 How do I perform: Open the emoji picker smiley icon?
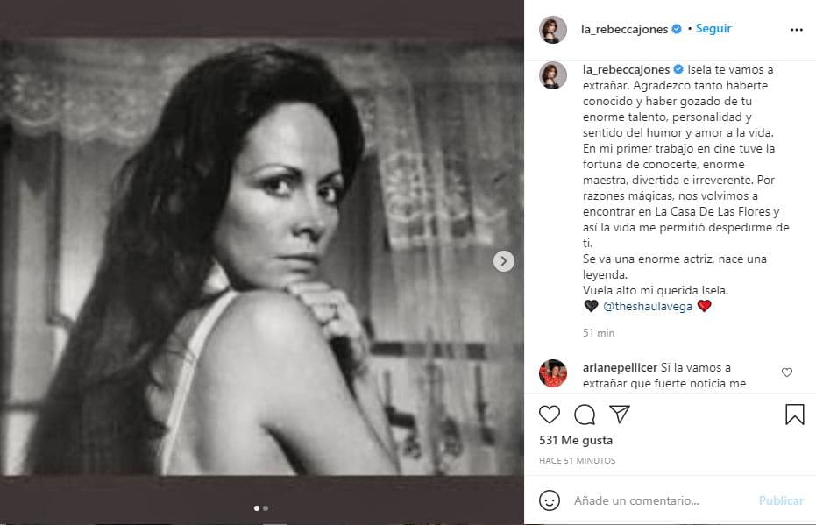pyautogui.click(x=550, y=500)
